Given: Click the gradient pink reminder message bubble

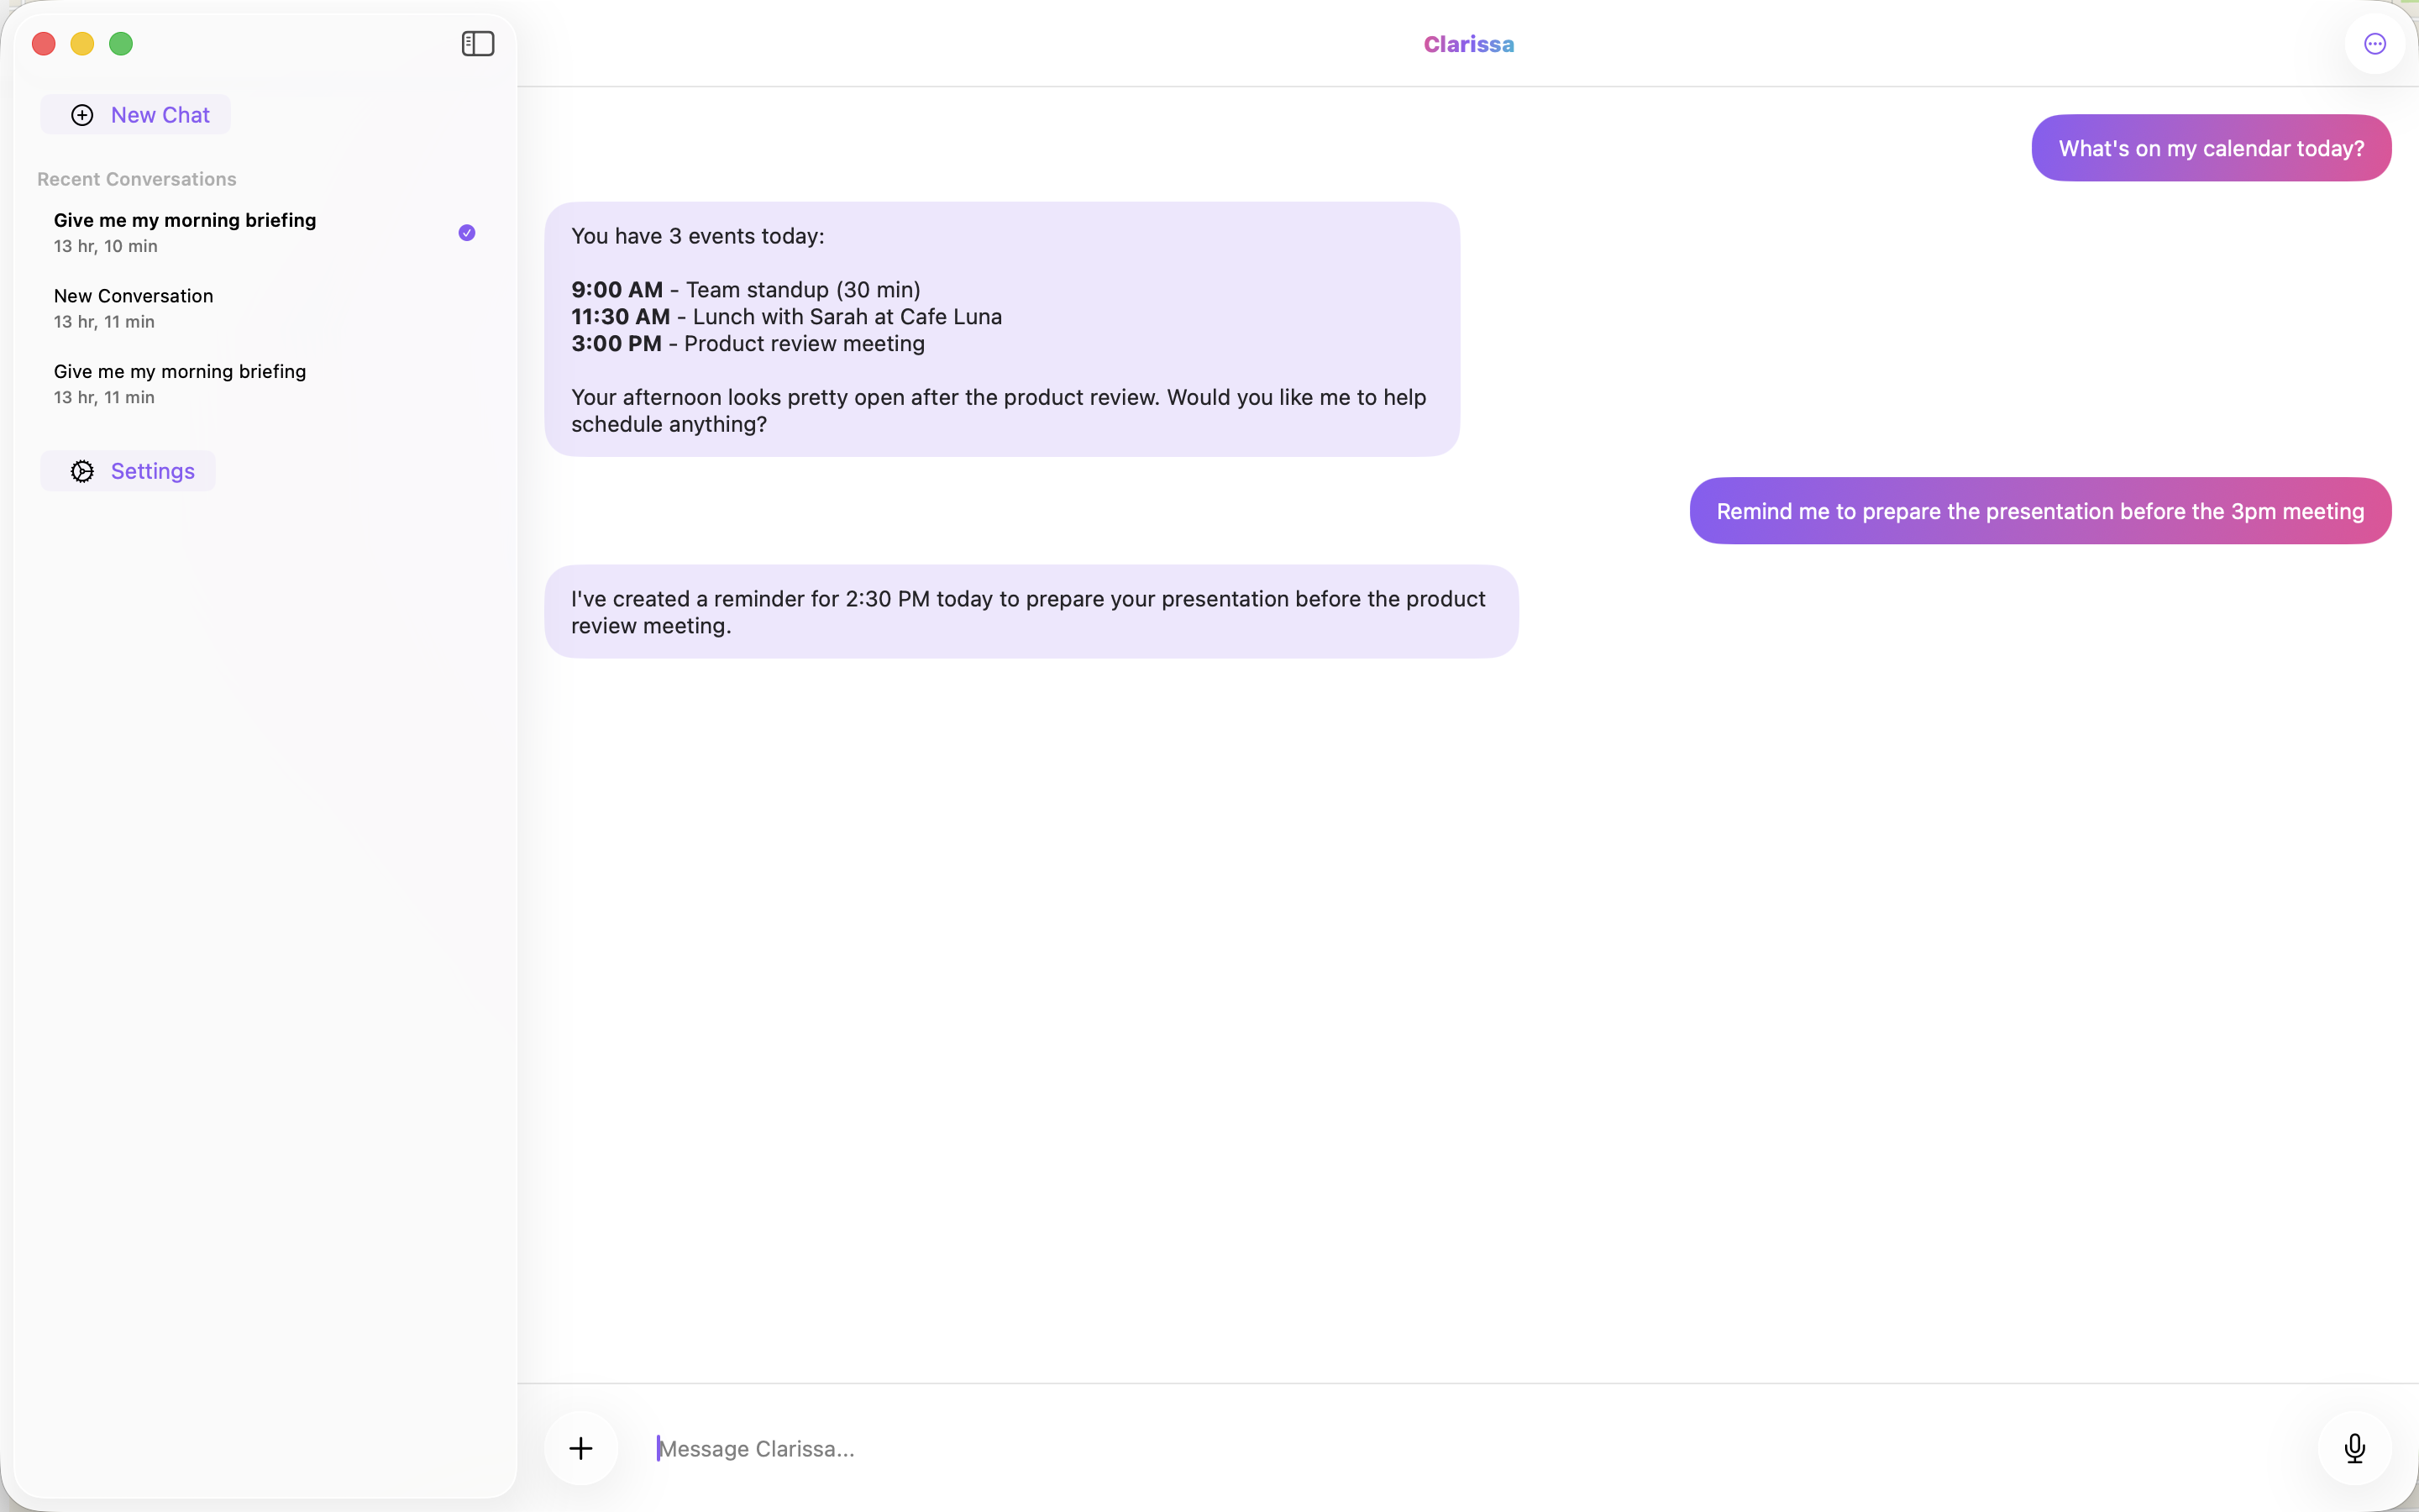Looking at the screenshot, I should tap(2039, 510).
